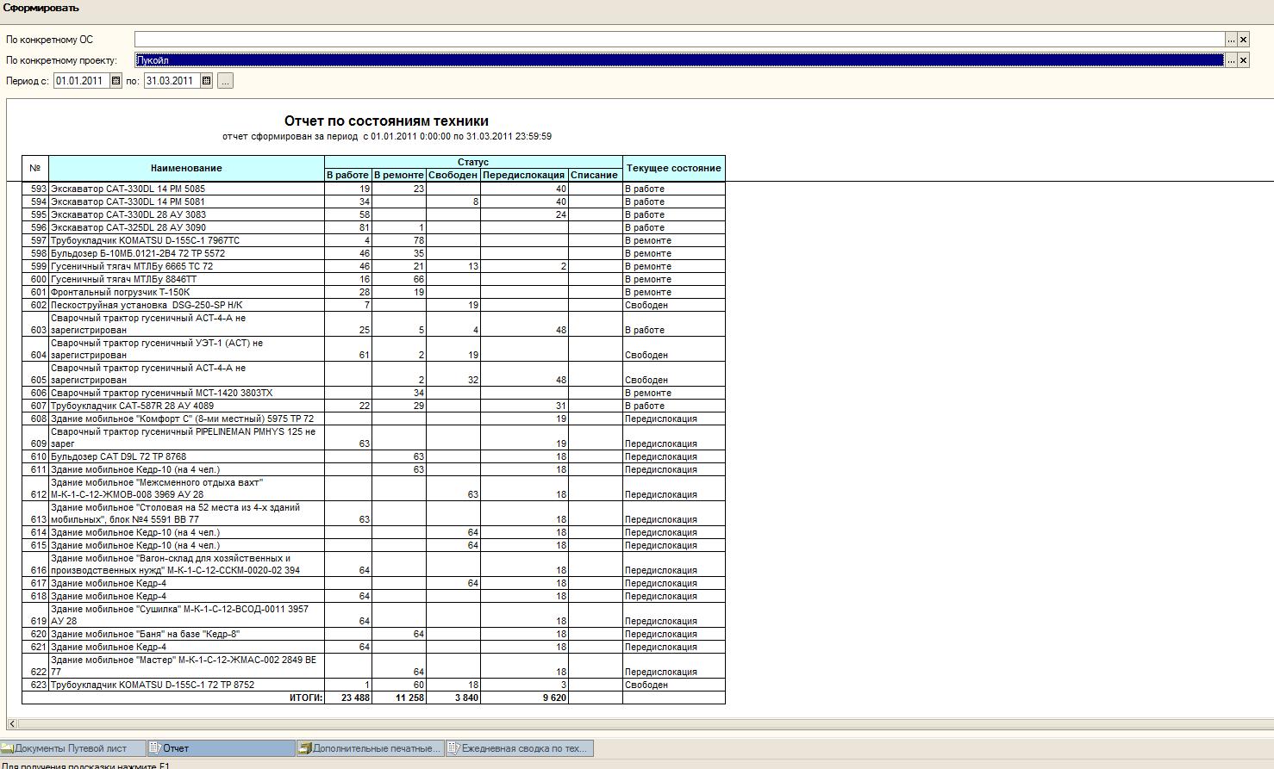Click the Передислокация column header

[x=524, y=175]
